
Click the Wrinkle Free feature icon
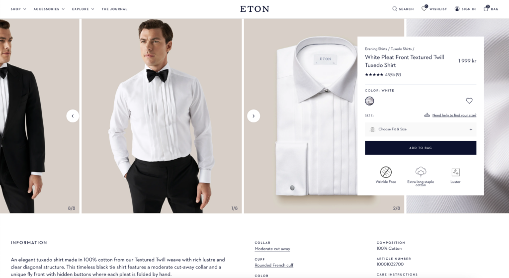click(x=386, y=172)
